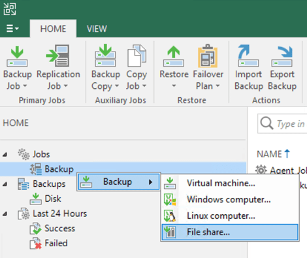Click the Virtual machine menu icon
Screen dimensions: 307x258
pos(170,183)
